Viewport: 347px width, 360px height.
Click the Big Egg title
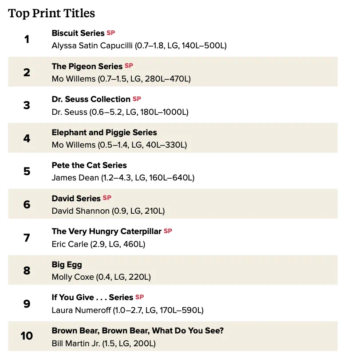67,265
